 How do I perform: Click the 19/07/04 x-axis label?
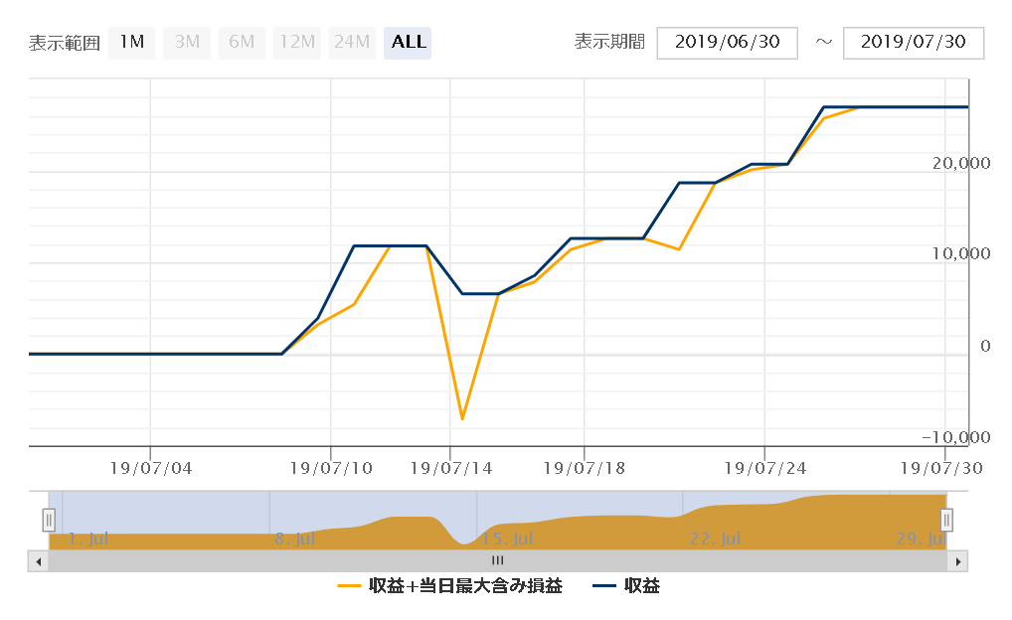pyautogui.click(x=151, y=468)
